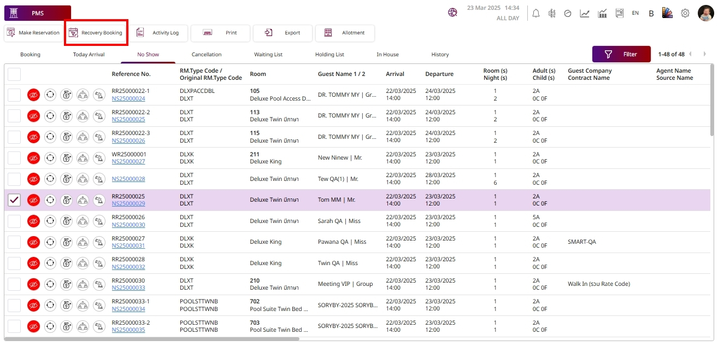The width and height of the screenshot is (718, 346).
Task: Open the NS25000031 reference link
Action: point(128,246)
